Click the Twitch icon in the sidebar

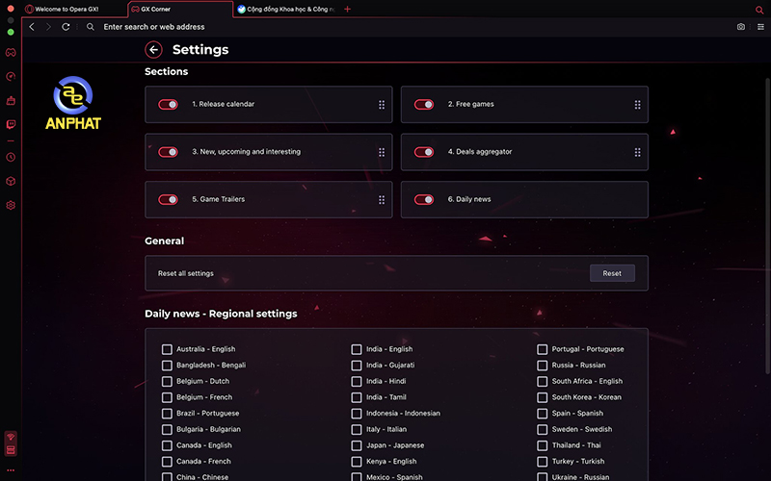(11, 124)
